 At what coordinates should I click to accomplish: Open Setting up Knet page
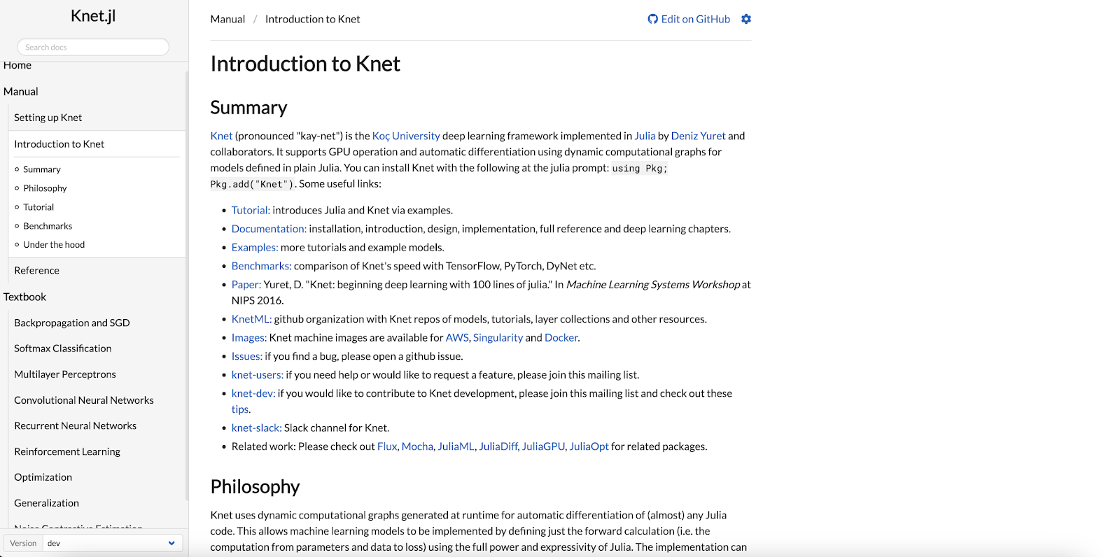[x=48, y=118]
